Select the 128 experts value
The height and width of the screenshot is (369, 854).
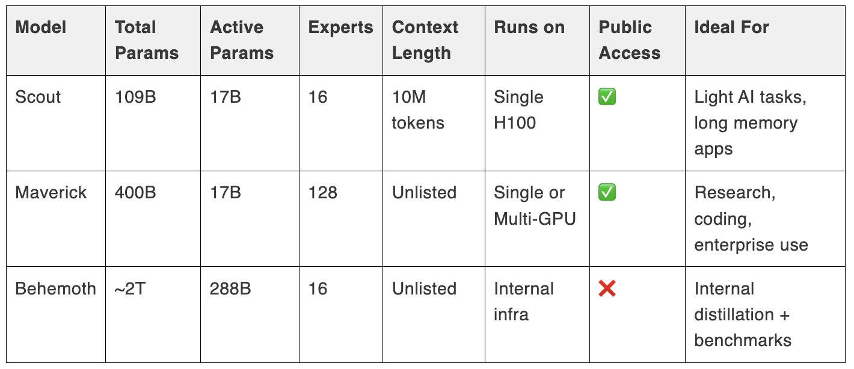(x=323, y=192)
